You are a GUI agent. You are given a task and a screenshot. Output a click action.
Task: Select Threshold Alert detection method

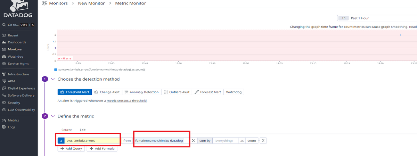point(75,92)
